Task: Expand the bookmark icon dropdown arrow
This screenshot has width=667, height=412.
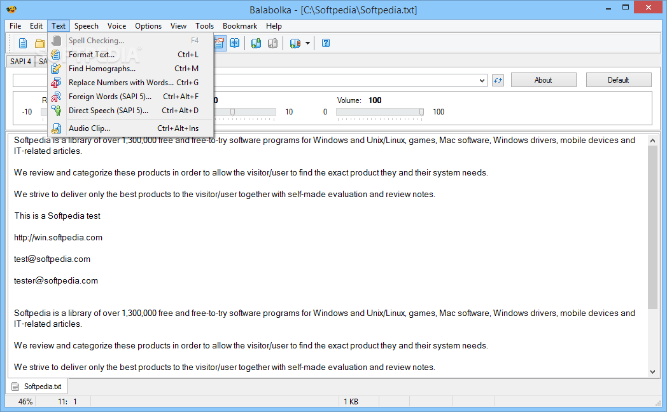Action: click(x=307, y=43)
